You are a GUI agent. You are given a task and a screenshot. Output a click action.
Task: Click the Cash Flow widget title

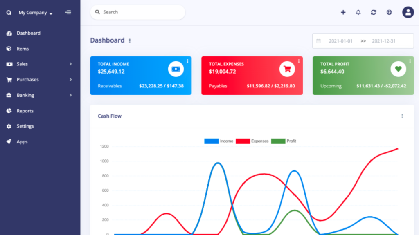coord(110,116)
